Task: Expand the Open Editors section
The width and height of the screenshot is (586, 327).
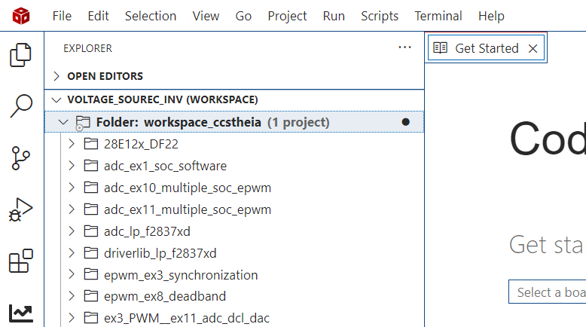Action: point(56,76)
